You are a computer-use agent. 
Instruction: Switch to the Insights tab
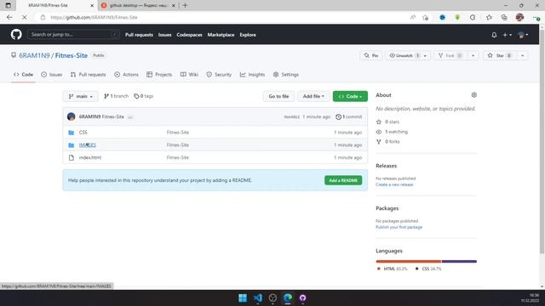tap(252, 75)
